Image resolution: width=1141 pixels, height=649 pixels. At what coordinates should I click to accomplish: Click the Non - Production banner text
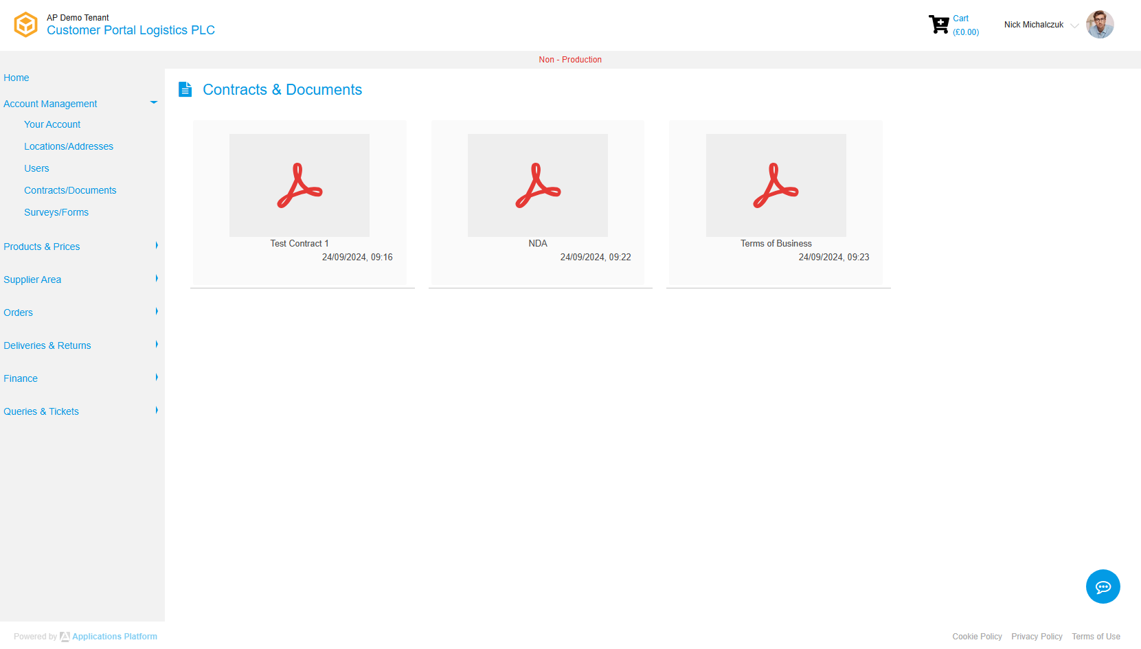click(570, 60)
